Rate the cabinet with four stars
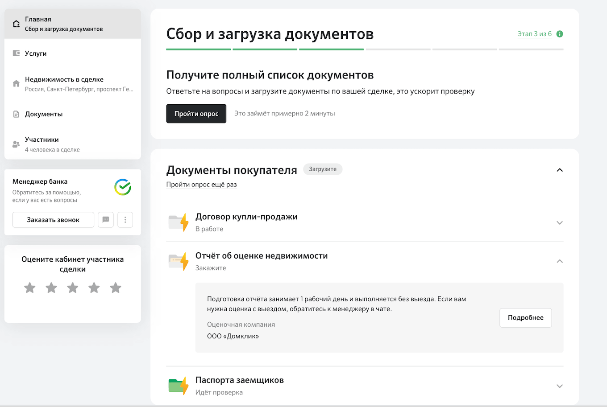Image resolution: width=607 pixels, height=407 pixels. pyautogui.click(x=94, y=288)
